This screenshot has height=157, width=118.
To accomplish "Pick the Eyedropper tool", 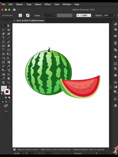I will tap(8, 66).
